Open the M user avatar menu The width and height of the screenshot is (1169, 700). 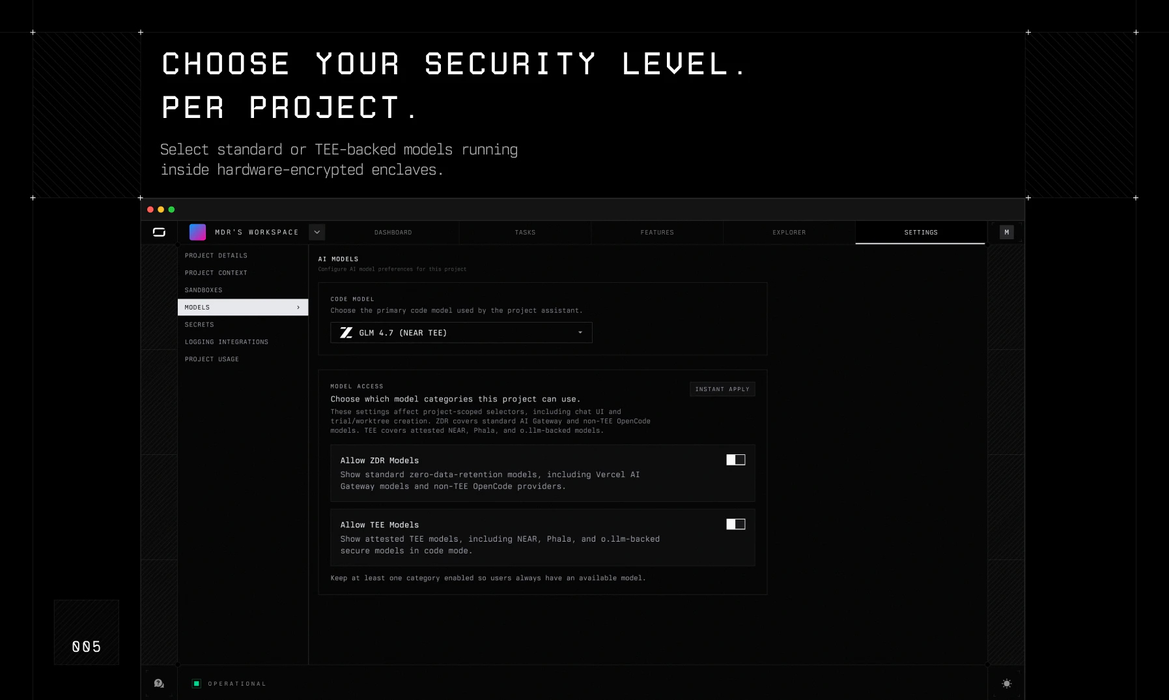pos(1006,232)
